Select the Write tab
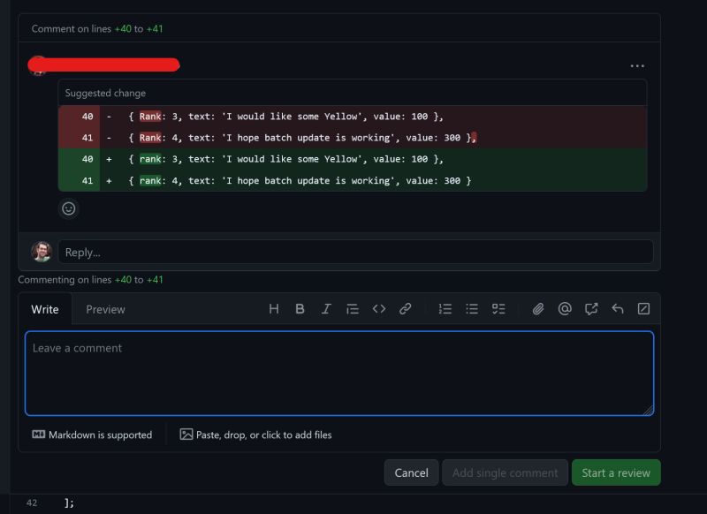Image resolution: width=707 pixels, height=514 pixels. pos(45,309)
